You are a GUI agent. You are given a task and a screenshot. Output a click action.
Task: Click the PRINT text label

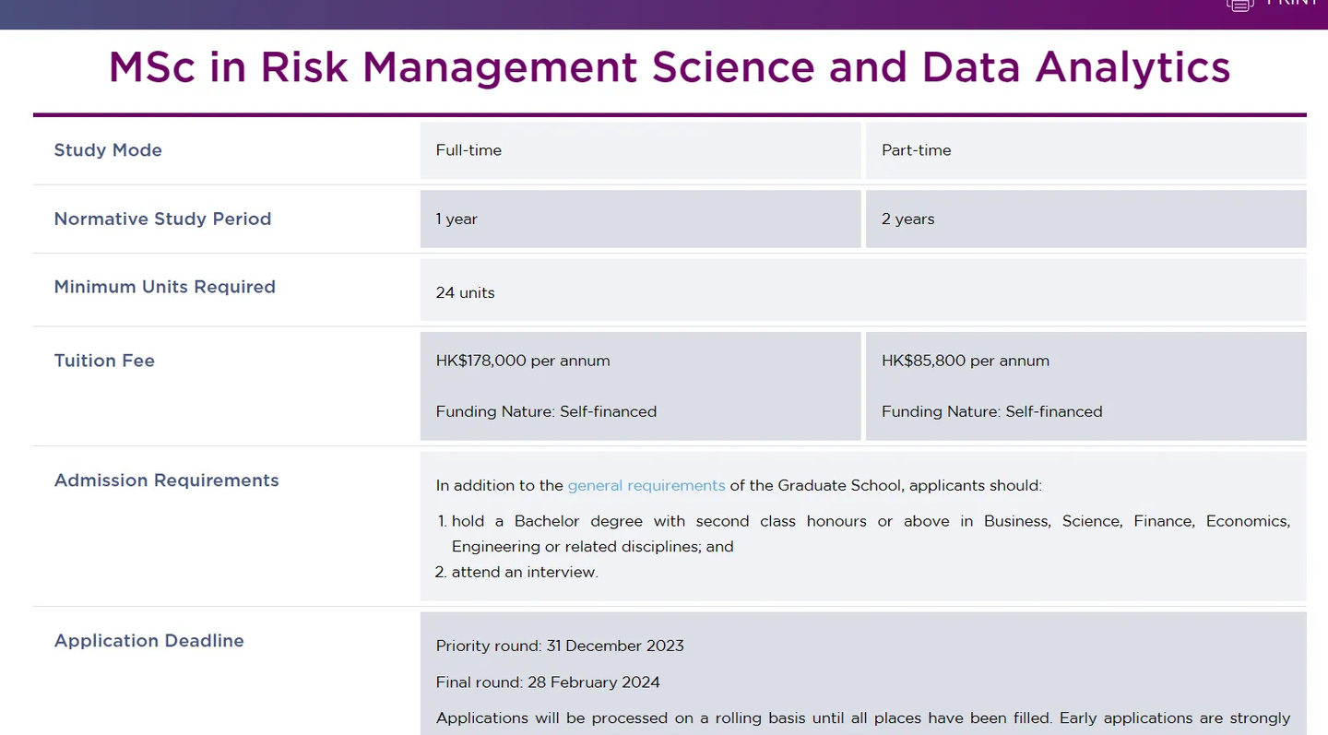pos(1292,4)
